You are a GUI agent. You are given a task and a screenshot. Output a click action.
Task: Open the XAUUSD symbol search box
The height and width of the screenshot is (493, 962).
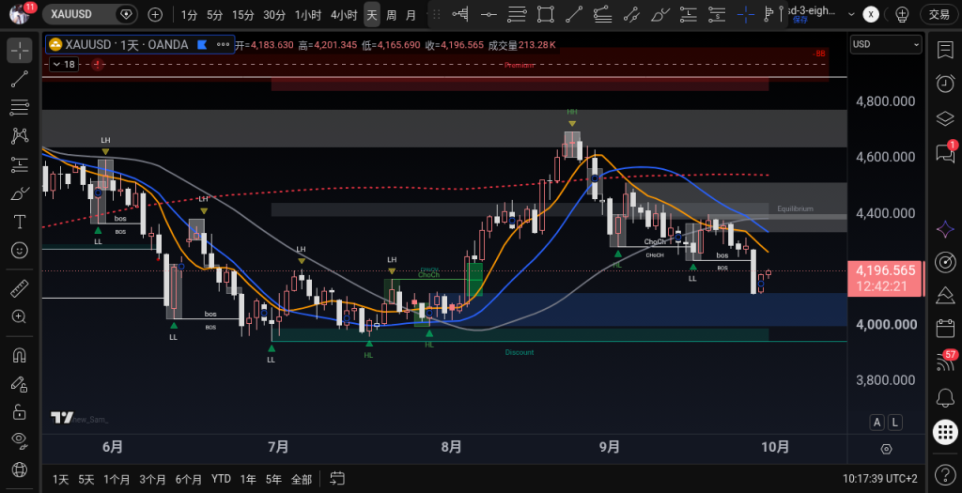(x=89, y=14)
